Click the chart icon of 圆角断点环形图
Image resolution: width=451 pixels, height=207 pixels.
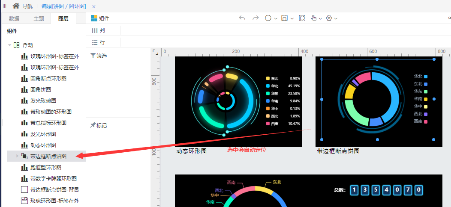24,78
